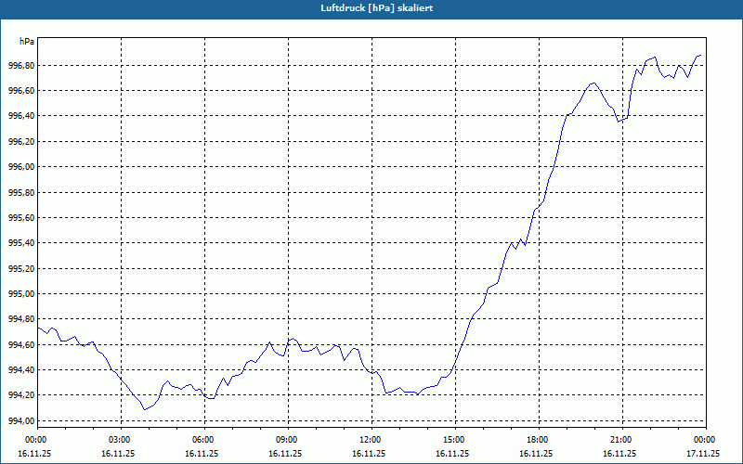Click the 17.11.25 date label
Viewport: 743px width, 464px height.
click(703, 454)
